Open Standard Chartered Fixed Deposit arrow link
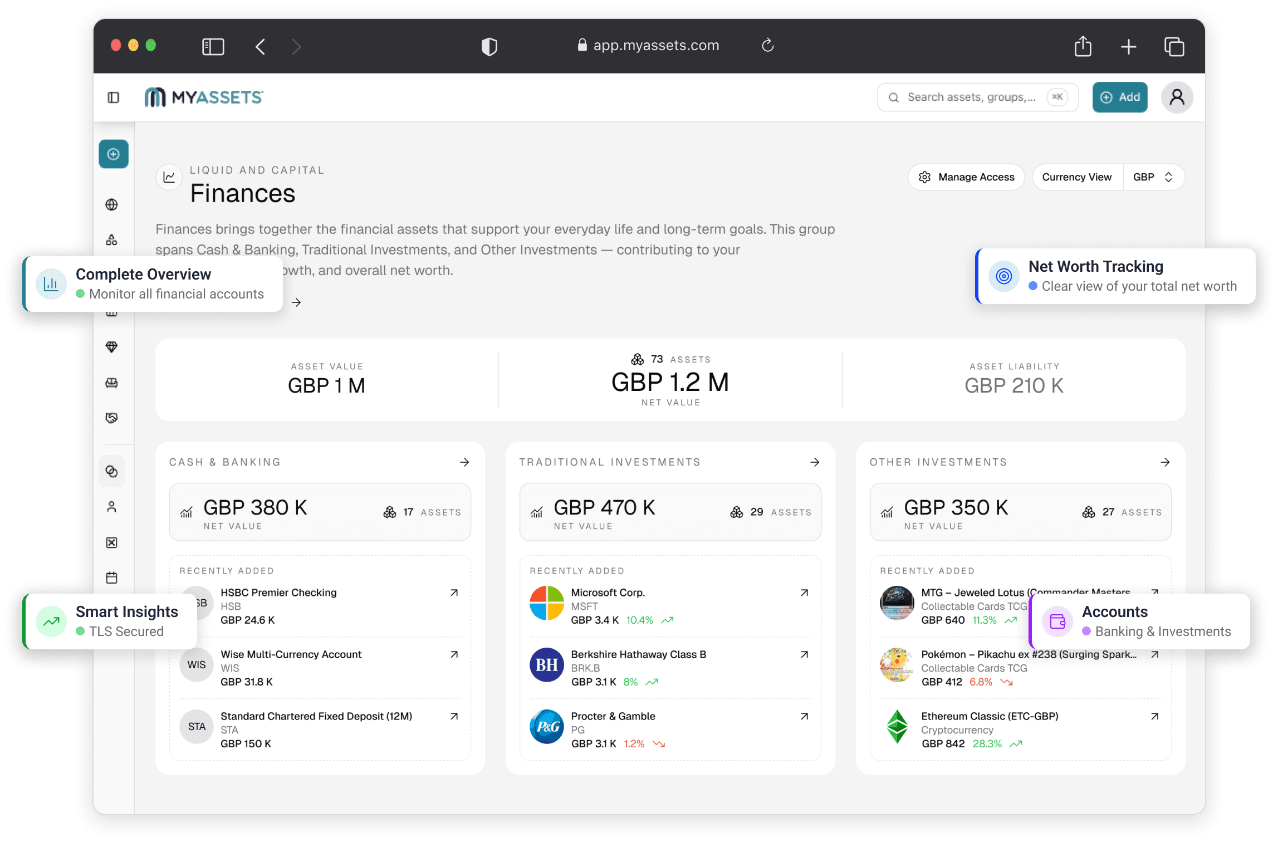Viewport: 1278px width, 842px height. click(454, 716)
